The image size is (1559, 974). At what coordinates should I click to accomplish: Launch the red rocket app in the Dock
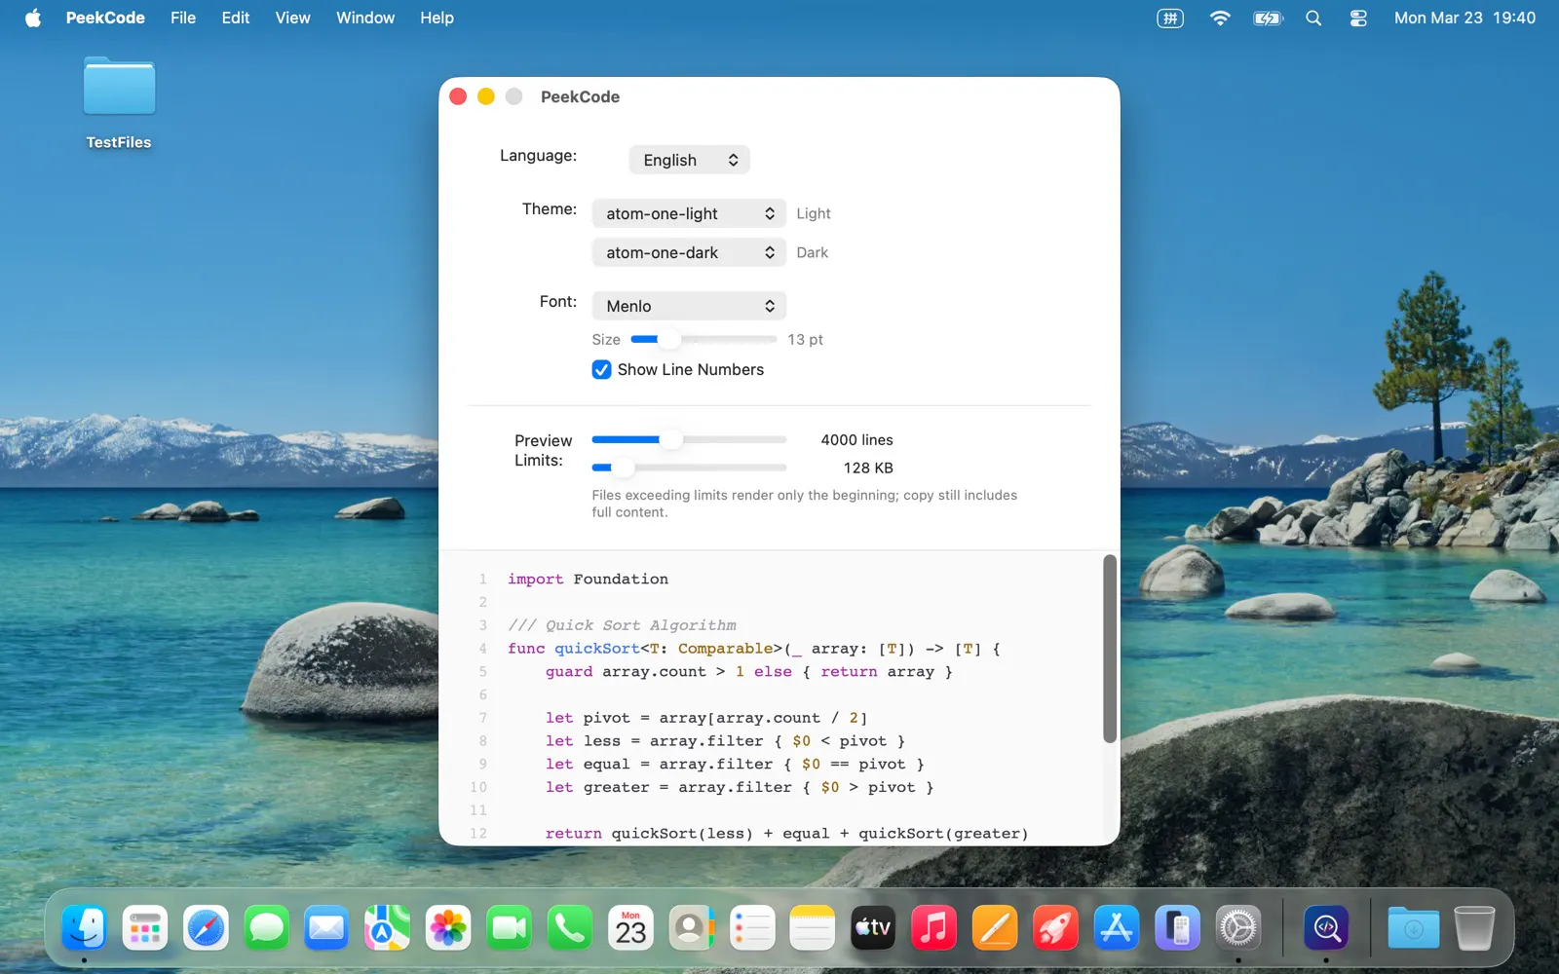[1055, 928]
